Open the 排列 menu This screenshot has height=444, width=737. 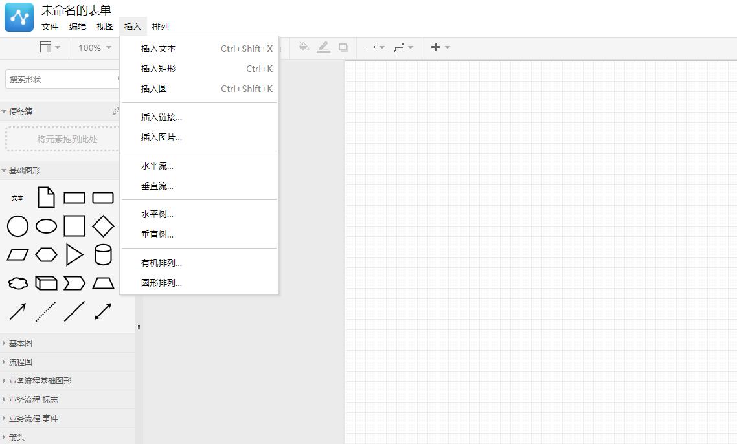[x=160, y=27]
